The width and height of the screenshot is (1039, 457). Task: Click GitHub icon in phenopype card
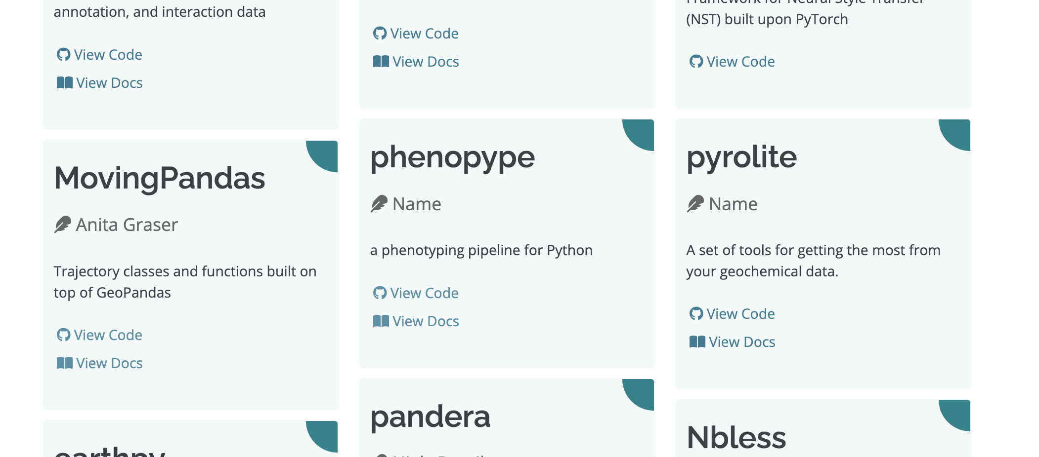(380, 293)
